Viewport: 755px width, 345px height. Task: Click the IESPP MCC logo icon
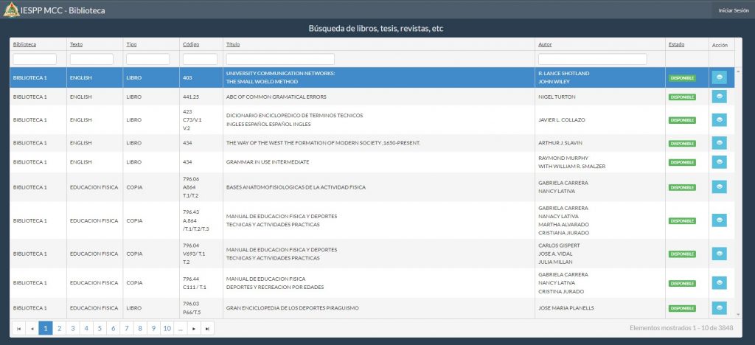[11, 9]
